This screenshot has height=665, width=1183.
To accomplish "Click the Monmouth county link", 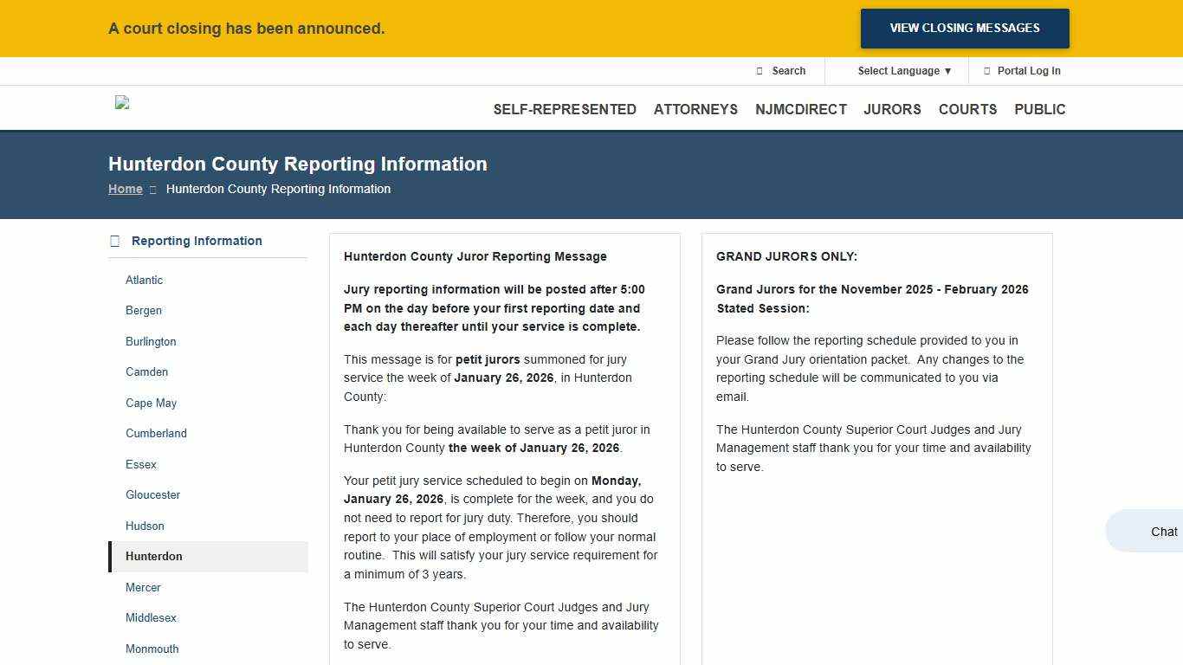I will (152, 649).
